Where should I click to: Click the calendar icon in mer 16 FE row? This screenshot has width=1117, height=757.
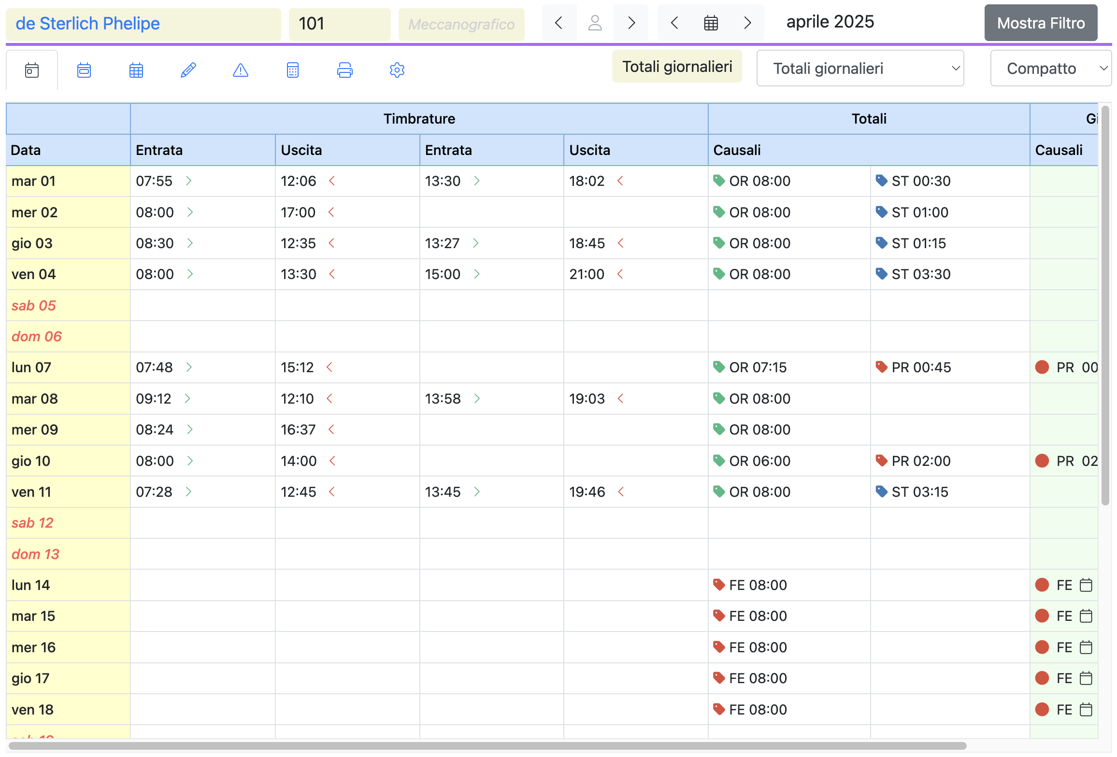(1086, 647)
